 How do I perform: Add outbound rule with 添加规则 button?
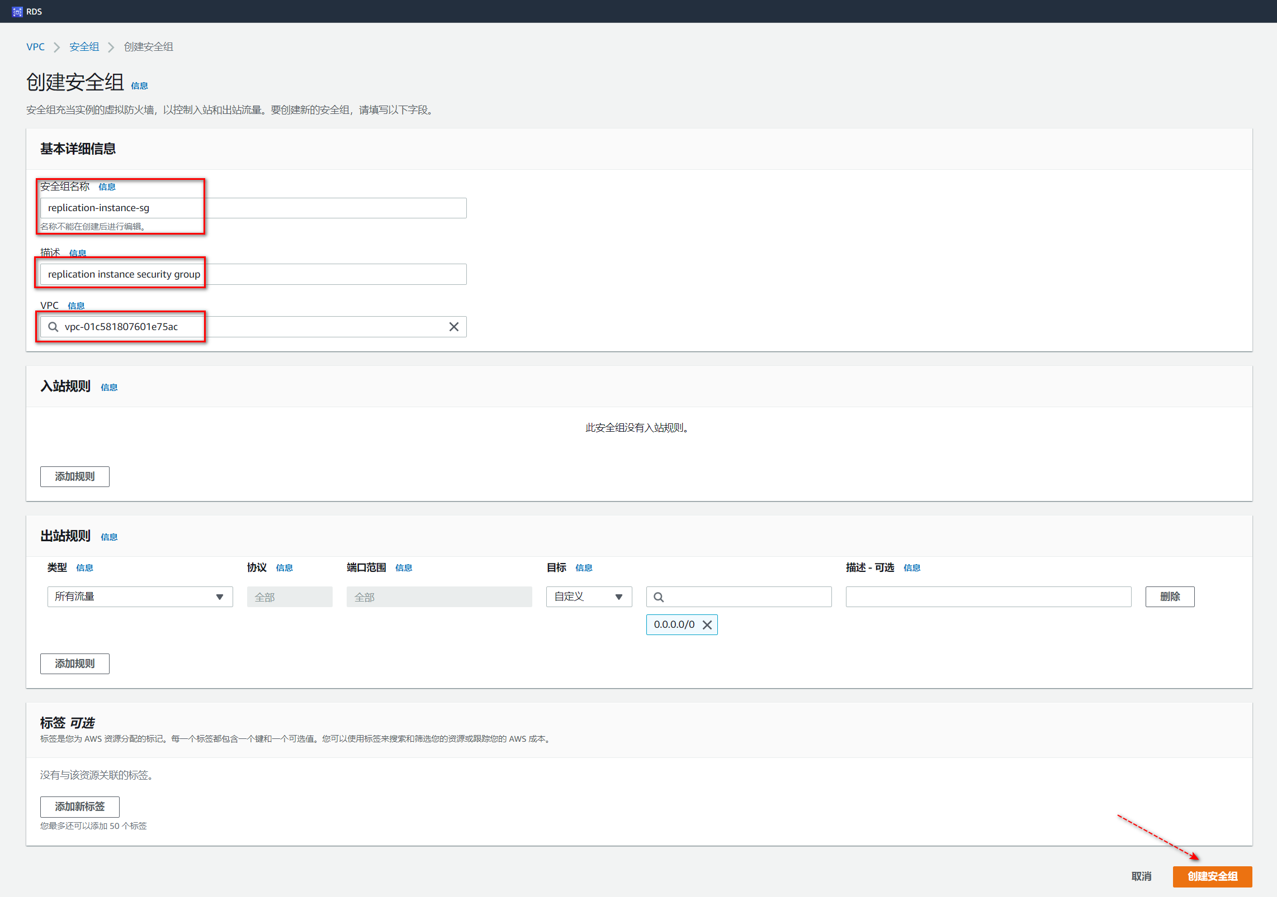[74, 664]
